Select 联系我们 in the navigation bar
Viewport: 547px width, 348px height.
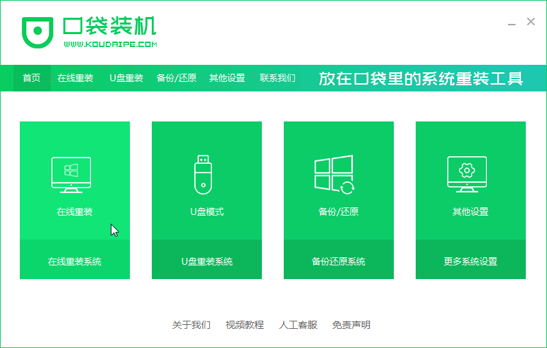(278, 78)
